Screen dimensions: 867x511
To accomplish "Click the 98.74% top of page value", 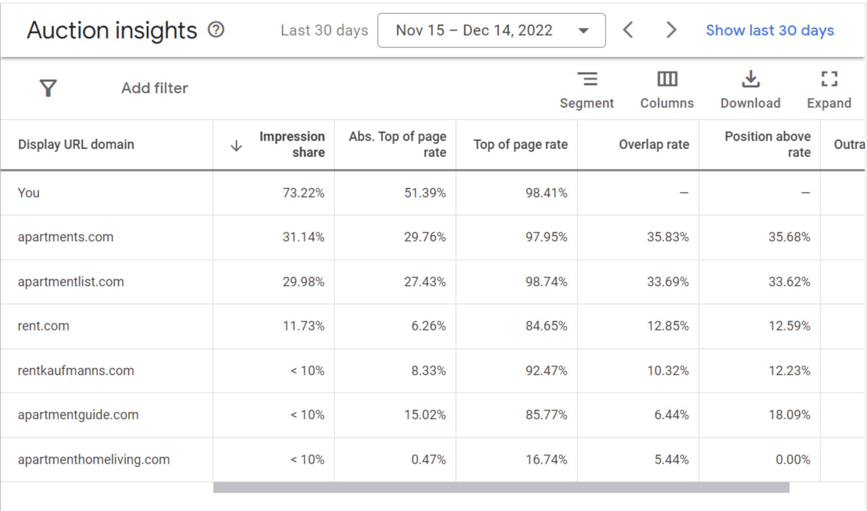I will click(x=546, y=282).
